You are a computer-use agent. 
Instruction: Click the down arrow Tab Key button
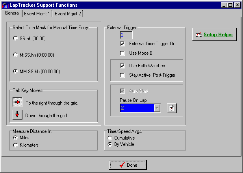pos(17,114)
